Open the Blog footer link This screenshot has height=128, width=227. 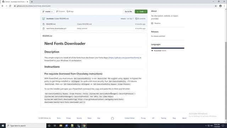tap(174, 118)
